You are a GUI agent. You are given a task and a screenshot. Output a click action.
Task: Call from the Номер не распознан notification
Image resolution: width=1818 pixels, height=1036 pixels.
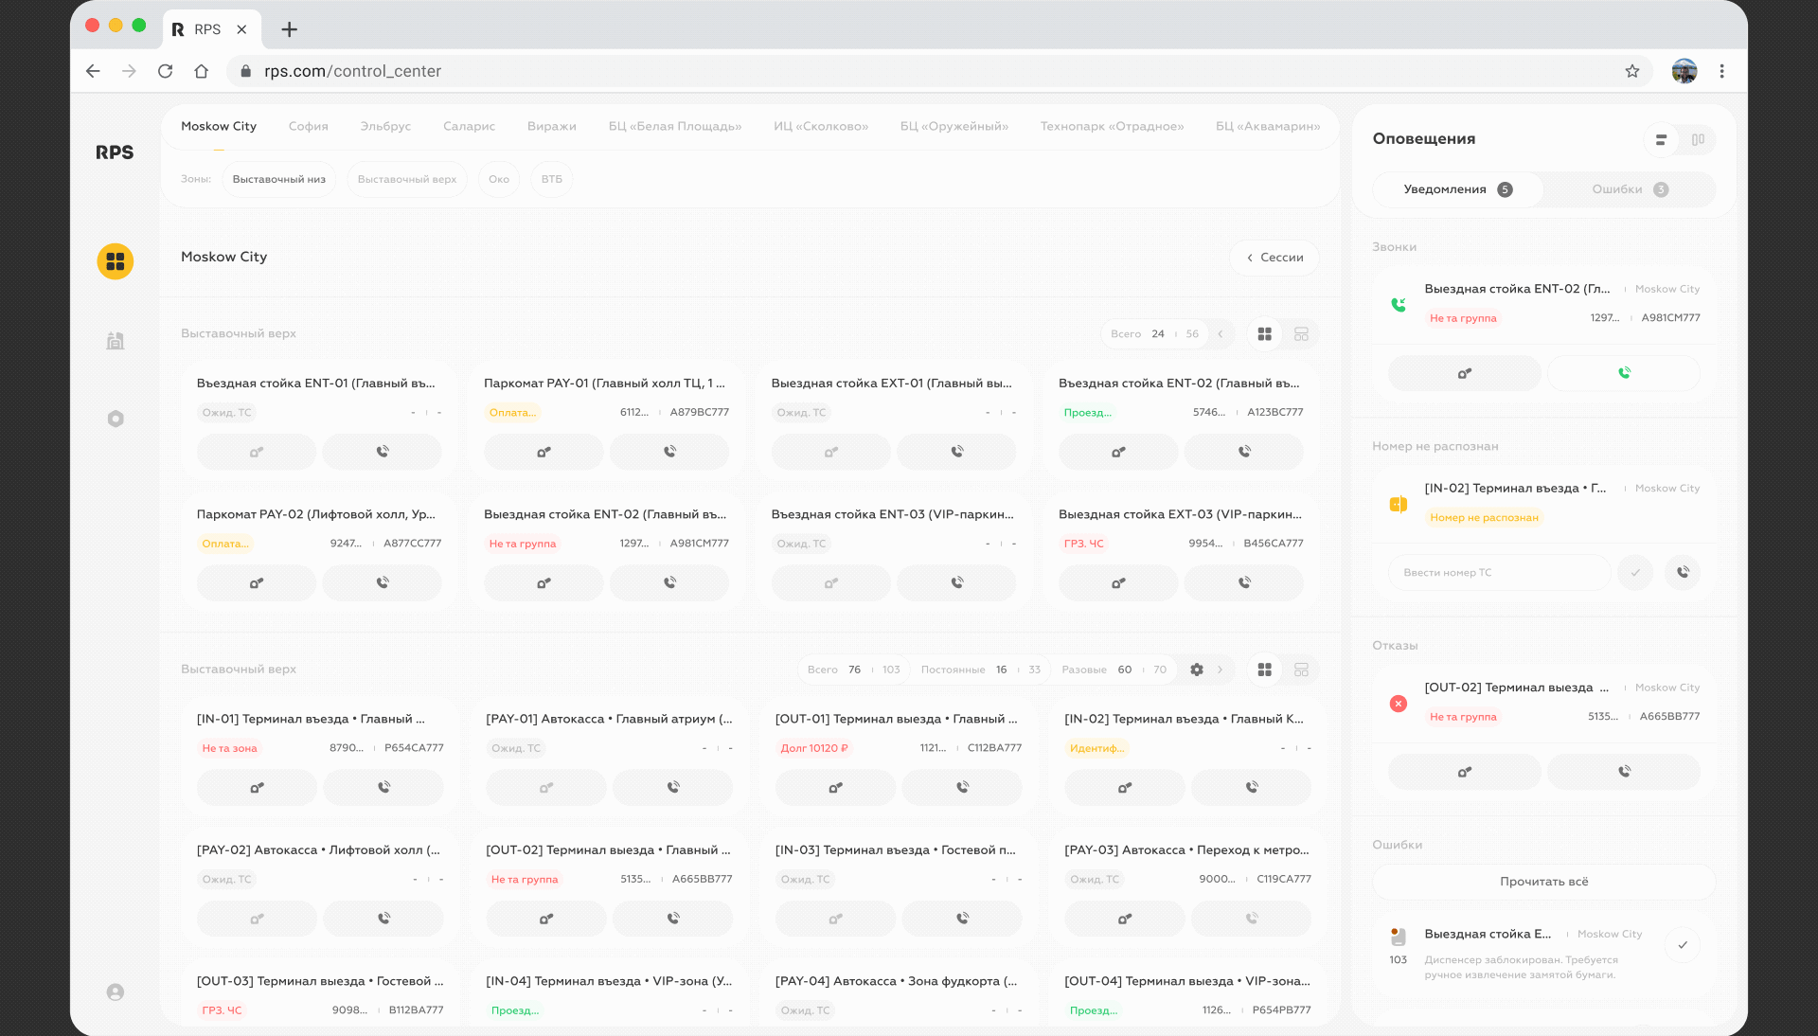(1683, 572)
